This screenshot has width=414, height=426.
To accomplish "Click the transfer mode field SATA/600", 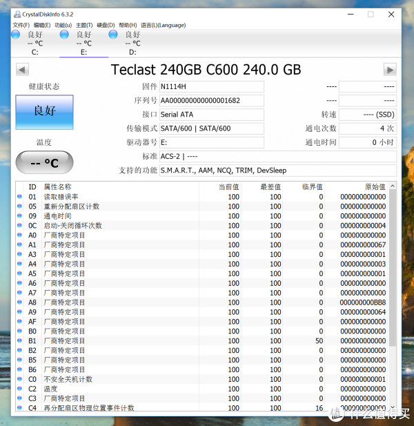I will (x=212, y=128).
